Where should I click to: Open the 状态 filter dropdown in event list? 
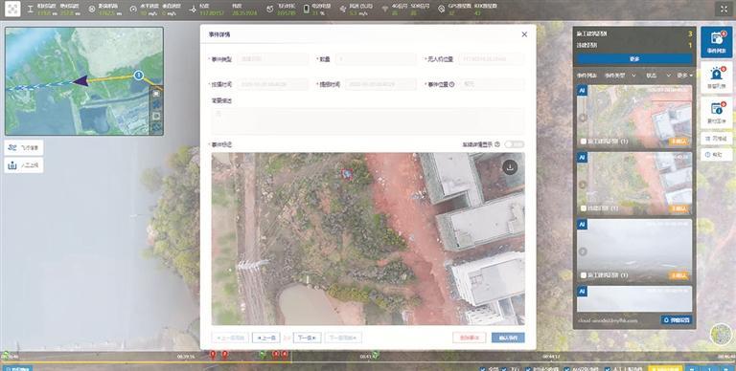pos(658,76)
